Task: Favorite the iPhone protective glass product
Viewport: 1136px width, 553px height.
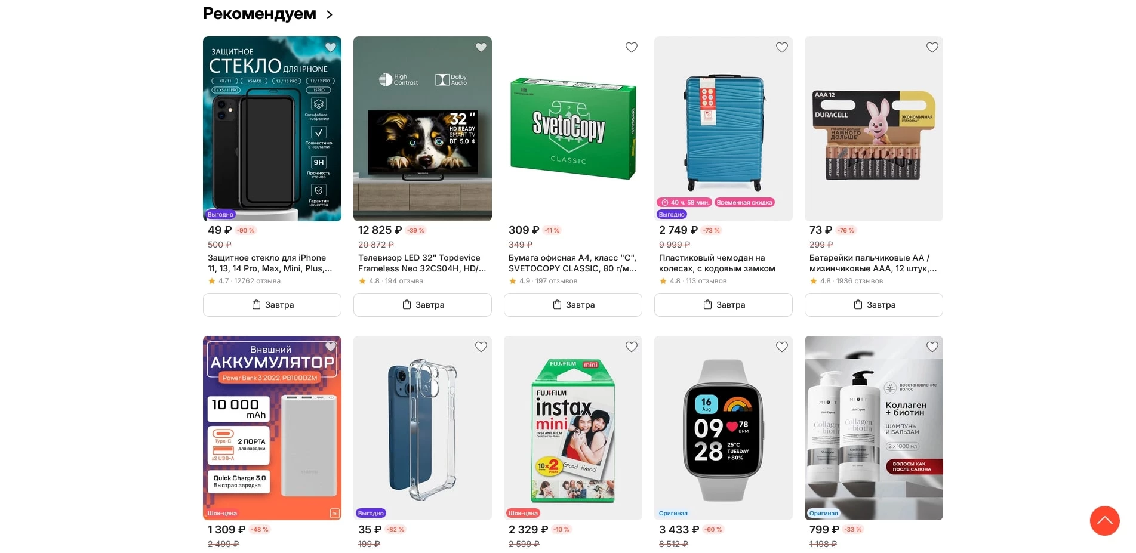Action: [x=330, y=47]
